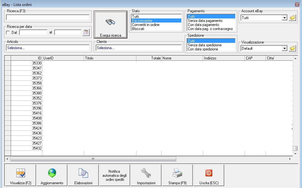Select order row 35436
This screenshot has height=188, width=302.
[27, 133]
